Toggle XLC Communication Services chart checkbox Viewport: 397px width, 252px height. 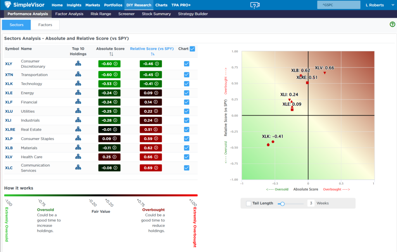coord(186,168)
